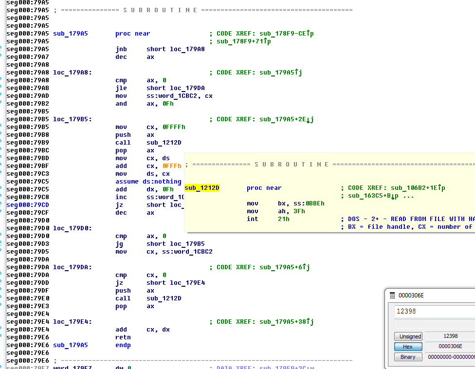This screenshot has width=475, height=369.
Task: Click loc_179A8 operand of jnb instruction
Action: [x=187, y=49]
